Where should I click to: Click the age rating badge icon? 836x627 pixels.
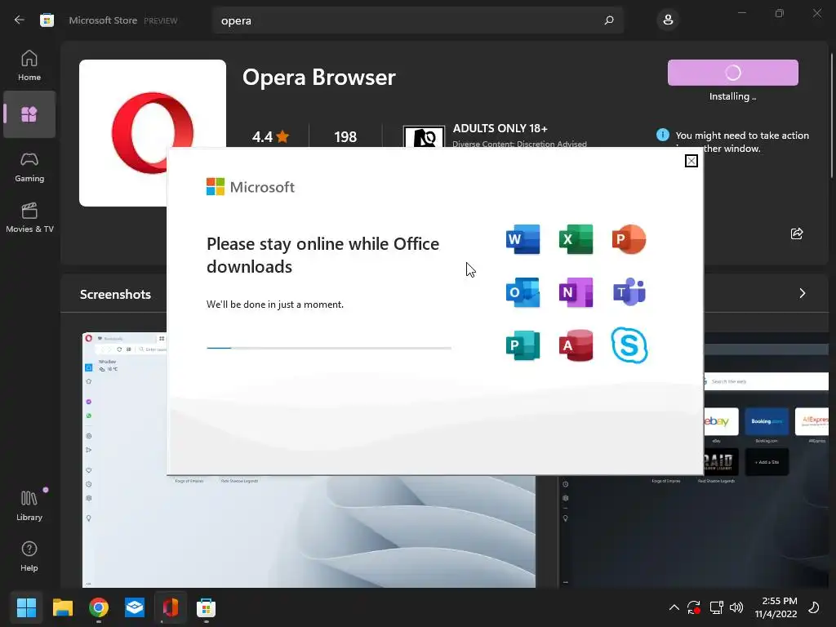click(424, 136)
